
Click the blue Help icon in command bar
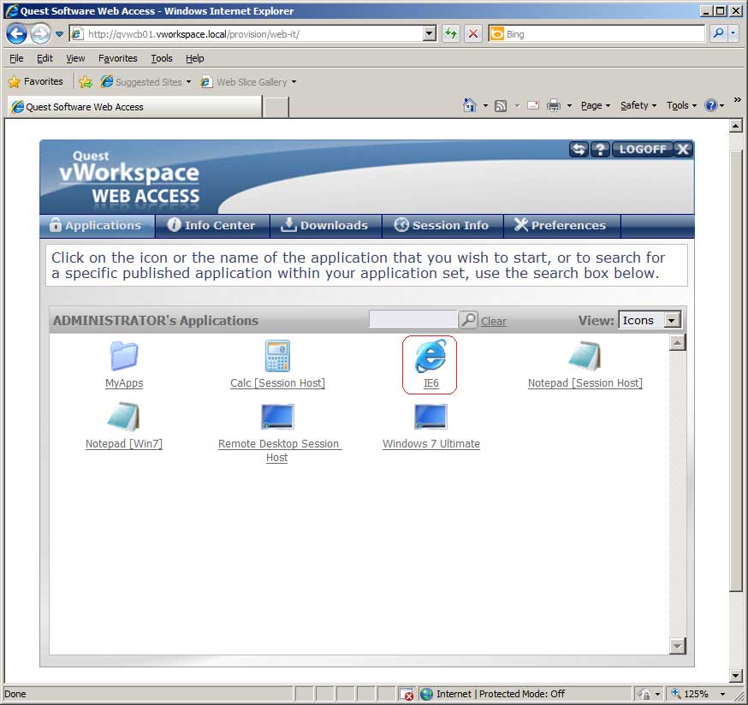tap(711, 105)
